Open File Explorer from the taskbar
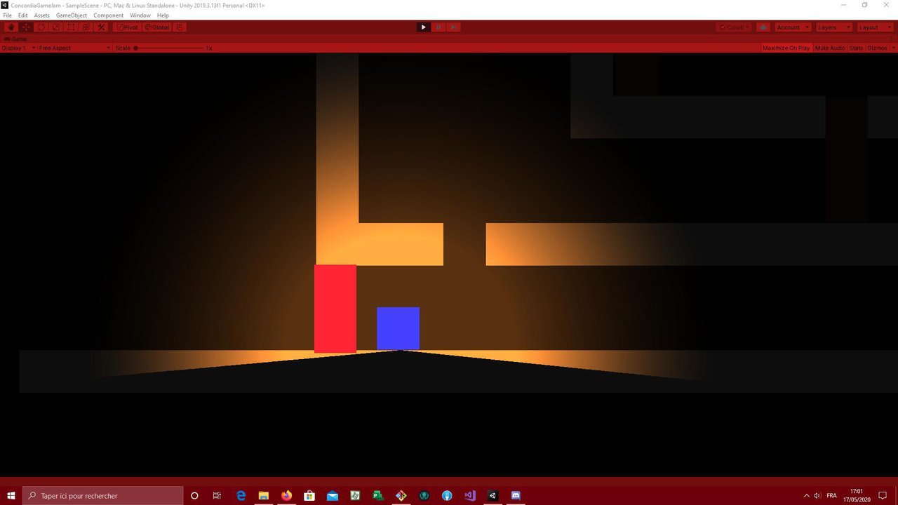 (x=264, y=495)
